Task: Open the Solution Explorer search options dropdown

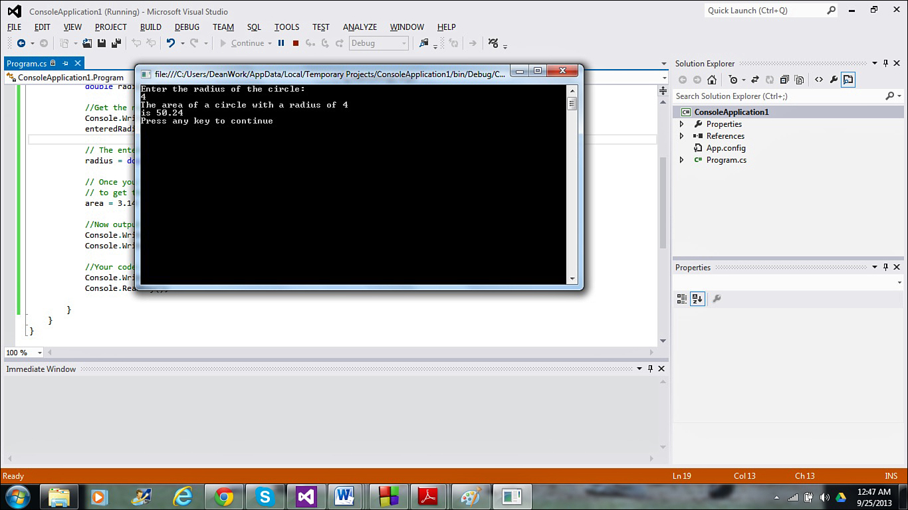Action: (x=899, y=96)
